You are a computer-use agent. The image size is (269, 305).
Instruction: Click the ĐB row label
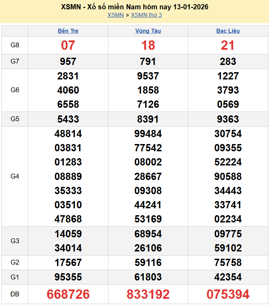[15, 294]
